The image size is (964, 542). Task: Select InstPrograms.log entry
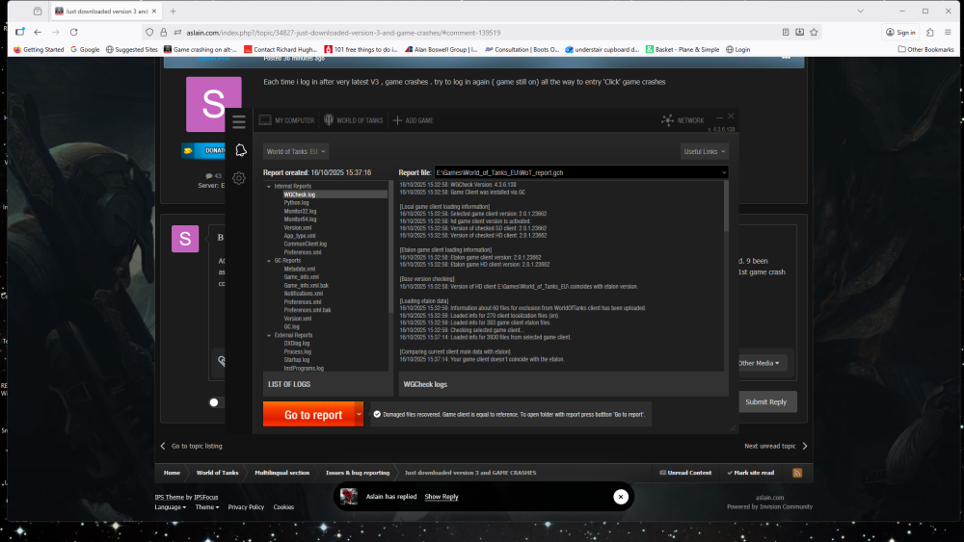[304, 369]
